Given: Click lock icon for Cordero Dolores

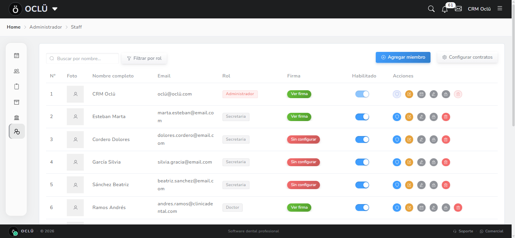Looking at the screenshot, I should click(434, 139).
